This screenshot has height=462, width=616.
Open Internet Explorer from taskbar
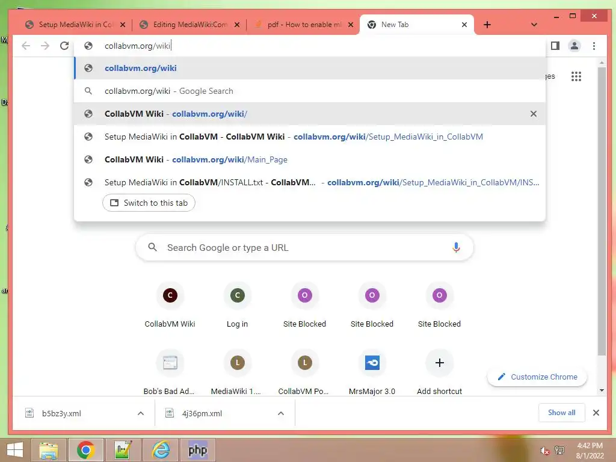tap(160, 450)
